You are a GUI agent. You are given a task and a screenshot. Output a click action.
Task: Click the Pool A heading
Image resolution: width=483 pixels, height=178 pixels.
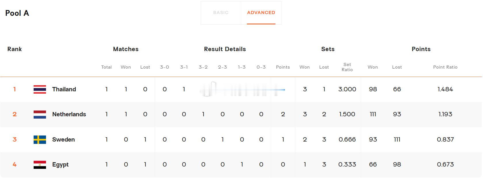pyautogui.click(x=17, y=13)
